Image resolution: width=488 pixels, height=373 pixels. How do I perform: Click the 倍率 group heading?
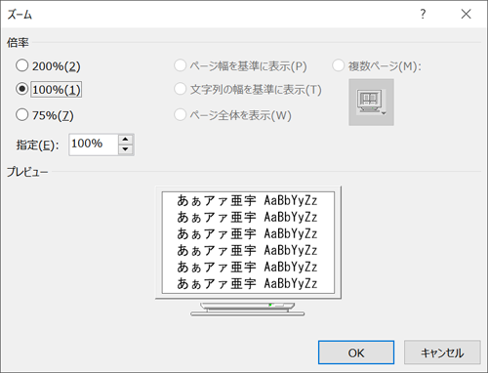tap(18, 43)
